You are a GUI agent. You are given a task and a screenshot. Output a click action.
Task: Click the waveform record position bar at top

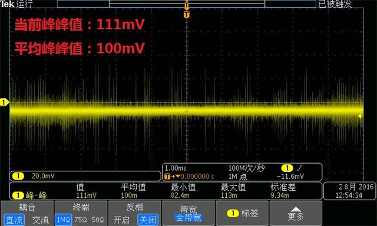(x=187, y=4)
